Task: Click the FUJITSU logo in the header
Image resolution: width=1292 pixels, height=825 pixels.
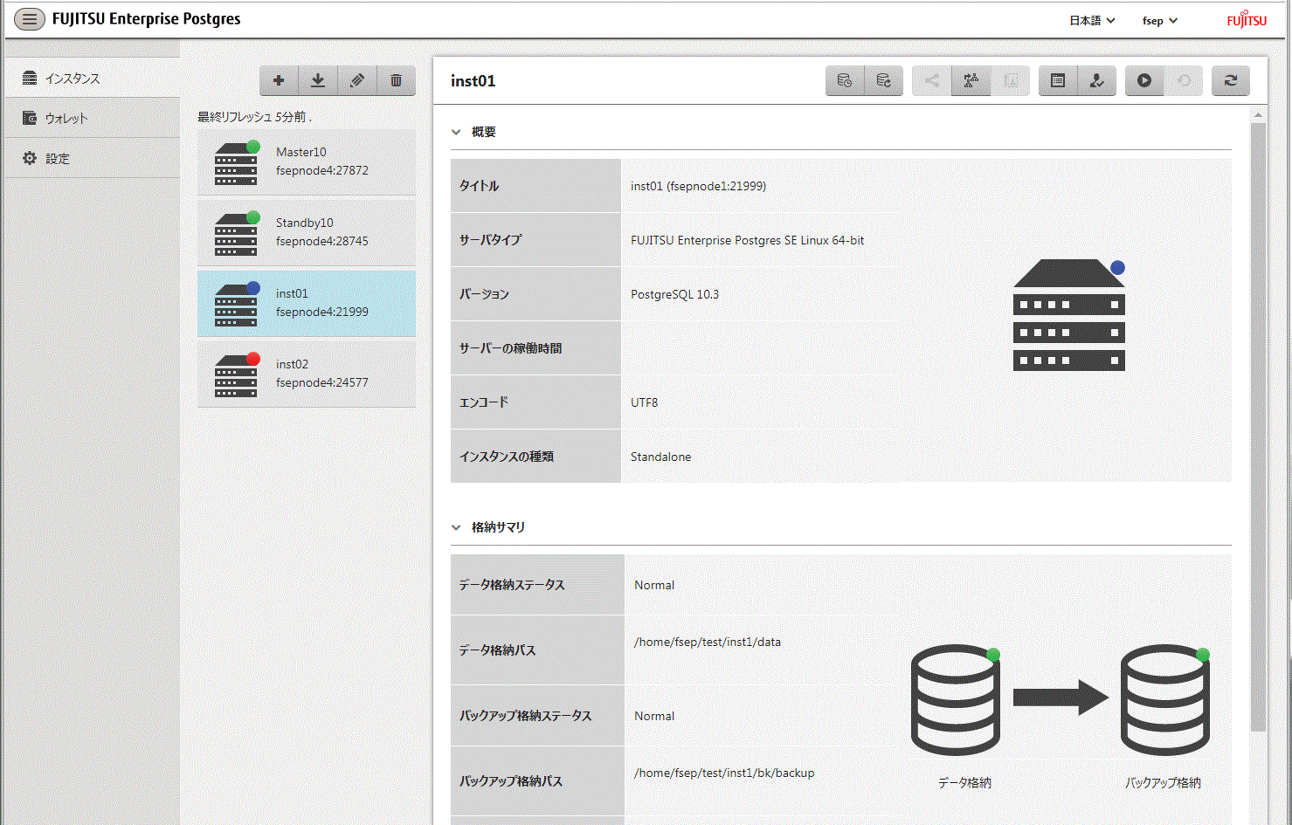Action: pyautogui.click(x=1247, y=19)
